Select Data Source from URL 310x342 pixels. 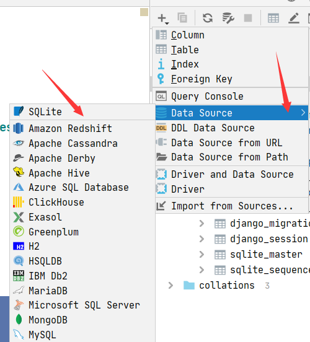(x=232, y=142)
